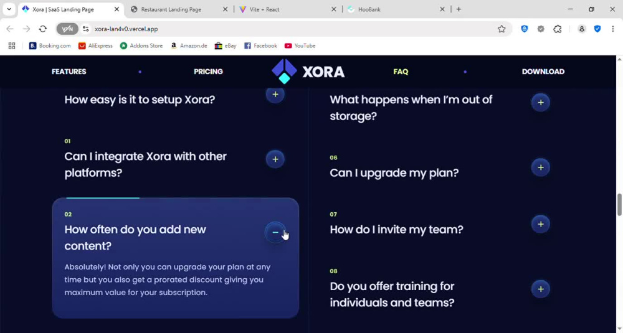Click the scrollbar up arrow
This screenshot has width=623, height=333.
tap(619, 59)
